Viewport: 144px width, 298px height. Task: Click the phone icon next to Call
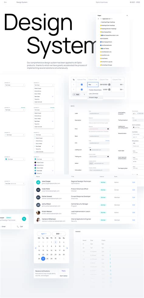(18, 227)
